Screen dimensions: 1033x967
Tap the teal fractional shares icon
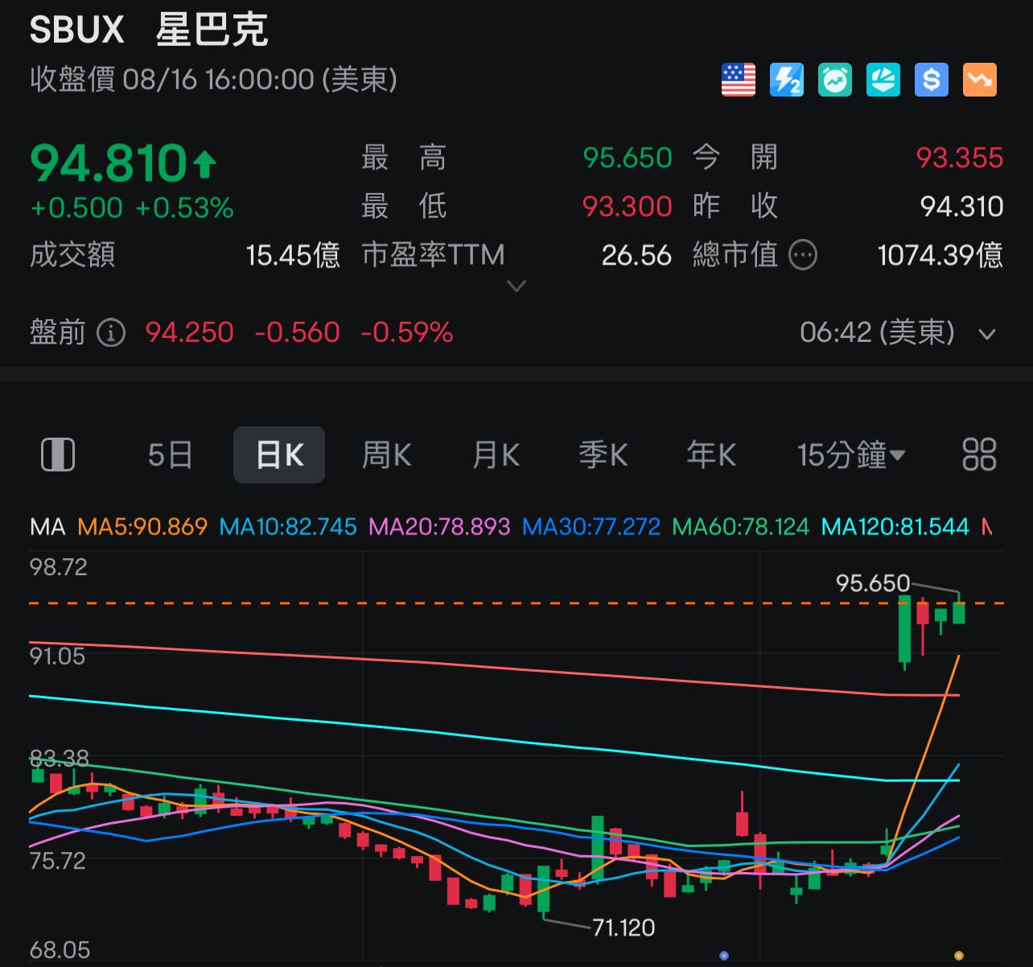pos(883,80)
